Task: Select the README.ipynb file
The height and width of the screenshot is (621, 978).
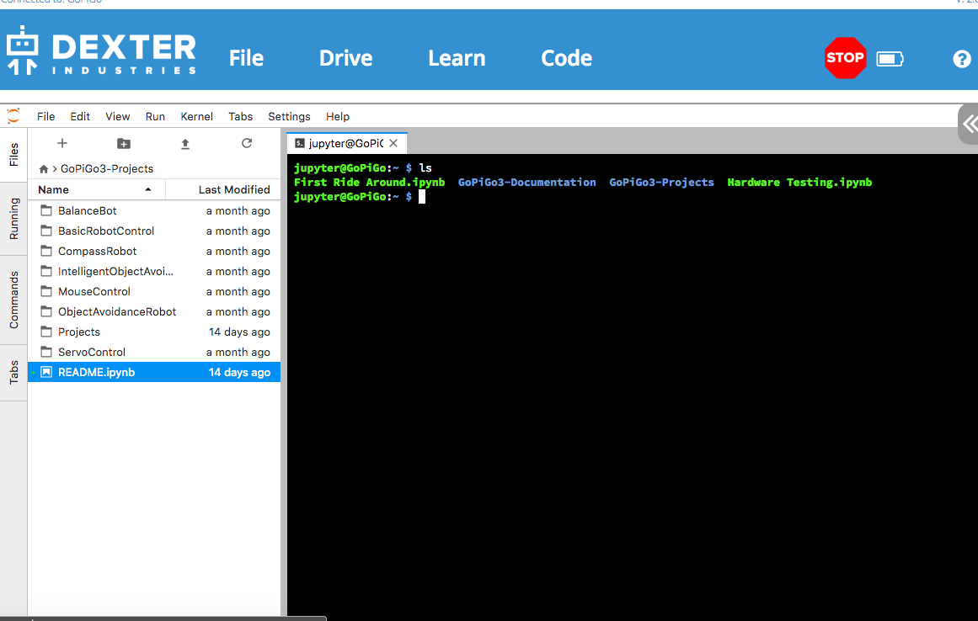Action: tap(154, 372)
